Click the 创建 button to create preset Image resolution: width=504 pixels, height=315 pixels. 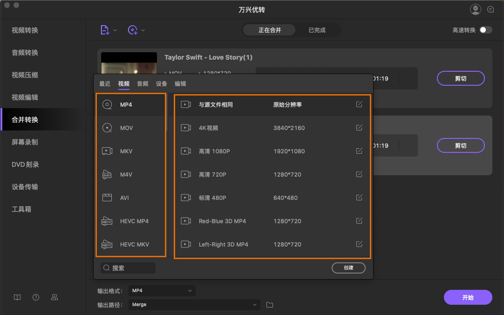pos(348,268)
